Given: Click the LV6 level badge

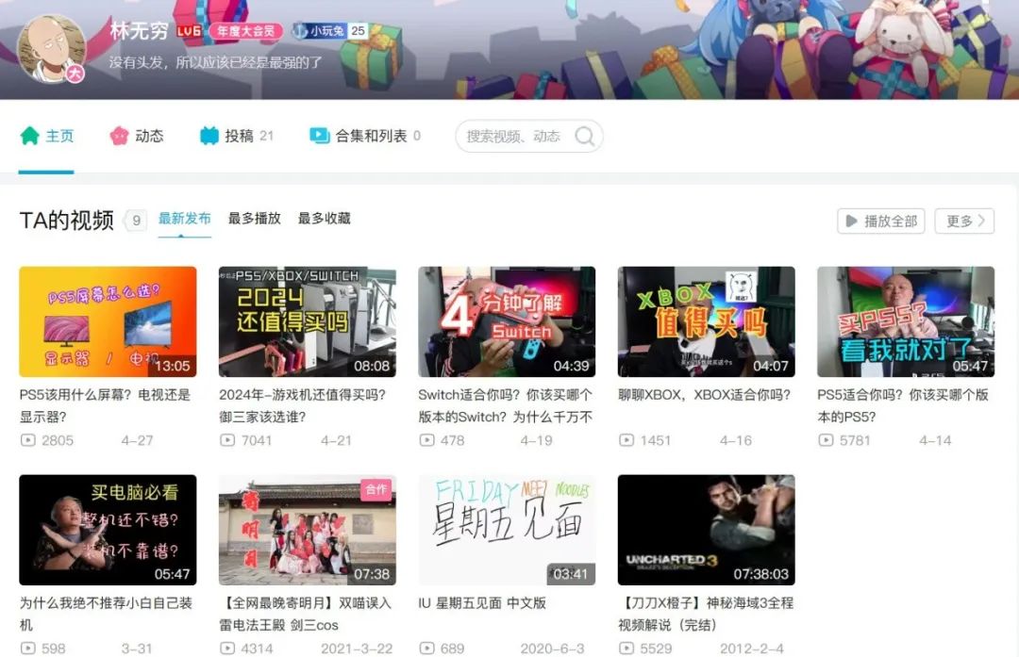Looking at the screenshot, I should [x=189, y=31].
